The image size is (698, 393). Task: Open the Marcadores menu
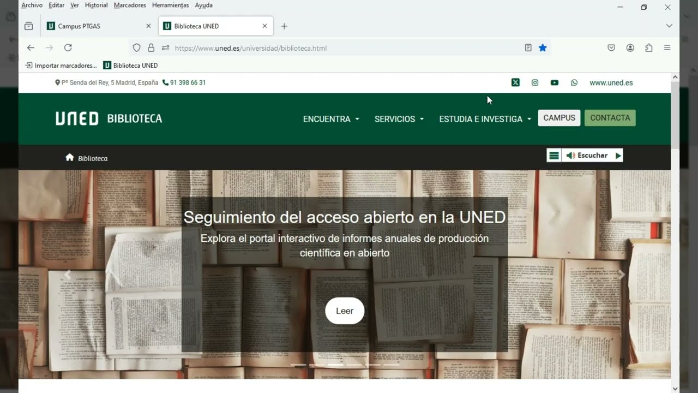(x=130, y=5)
